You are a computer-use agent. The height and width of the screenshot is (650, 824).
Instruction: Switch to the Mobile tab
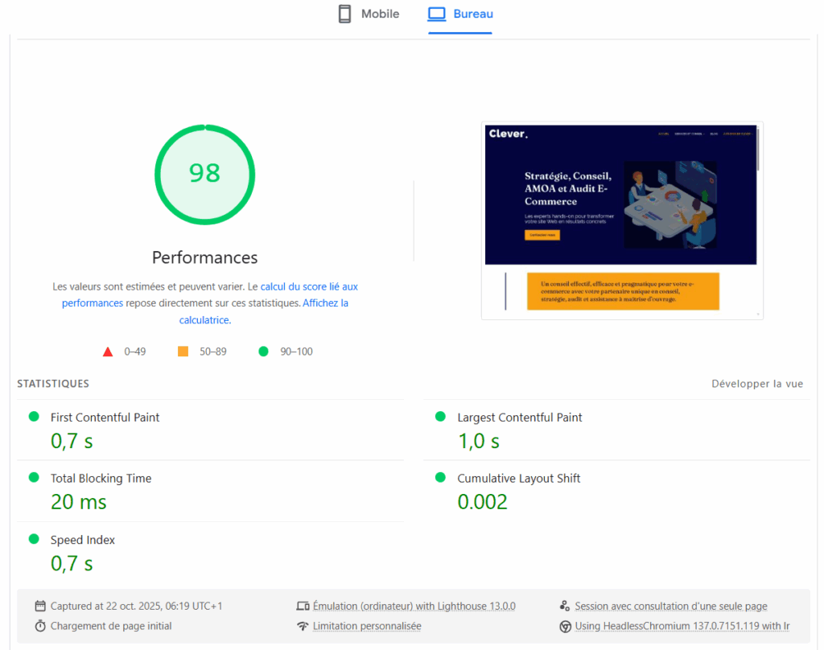pos(369,14)
